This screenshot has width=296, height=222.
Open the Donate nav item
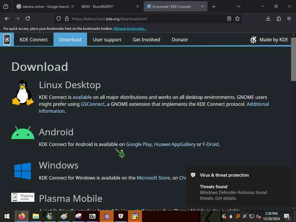pyautogui.click(x=180, y=40)
